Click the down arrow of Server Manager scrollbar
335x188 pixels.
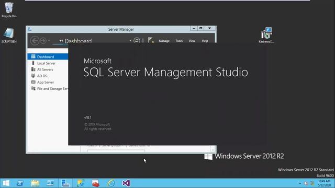tap(213, 150)
